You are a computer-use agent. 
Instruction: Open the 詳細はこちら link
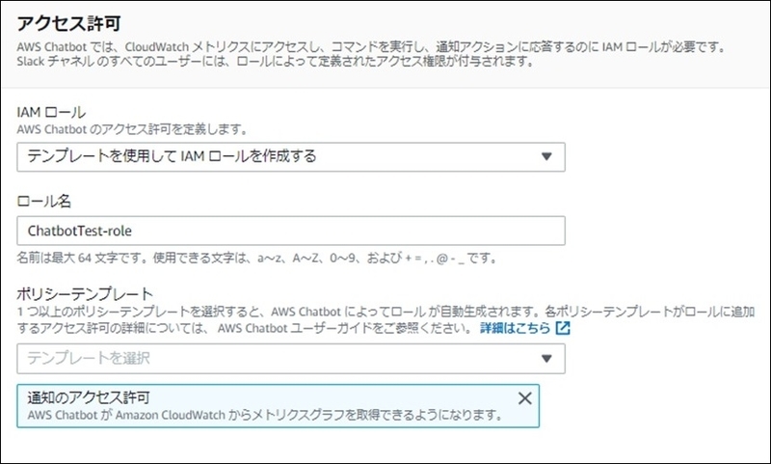pos(515,328)
